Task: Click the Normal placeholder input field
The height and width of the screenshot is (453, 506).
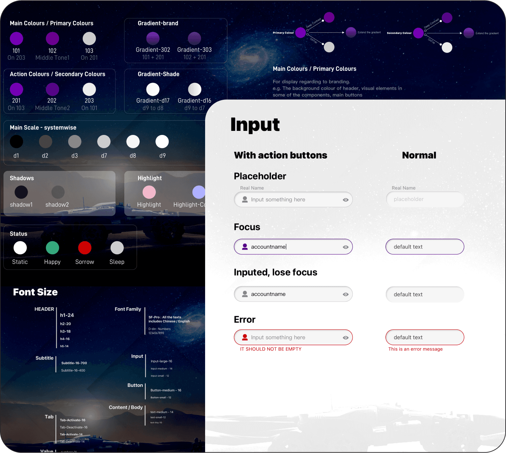Action: [x=425, y=199]
